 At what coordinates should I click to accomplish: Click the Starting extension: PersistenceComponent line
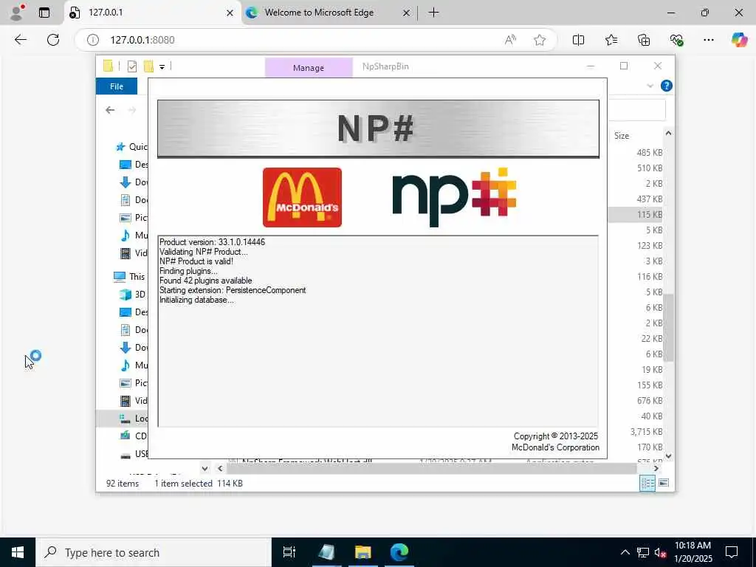point(233,290)
